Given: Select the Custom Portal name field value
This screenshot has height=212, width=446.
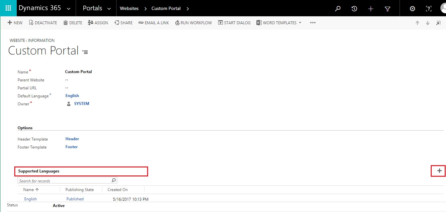Looking at the screenshot, I should tap(78, 71).
